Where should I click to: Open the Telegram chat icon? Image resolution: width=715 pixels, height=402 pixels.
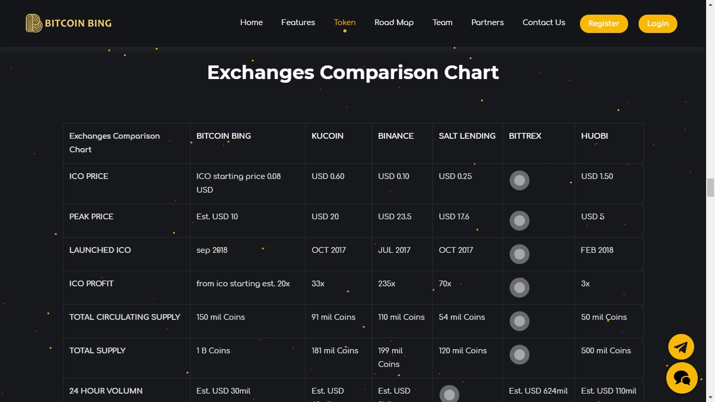[x=681, y=347]
